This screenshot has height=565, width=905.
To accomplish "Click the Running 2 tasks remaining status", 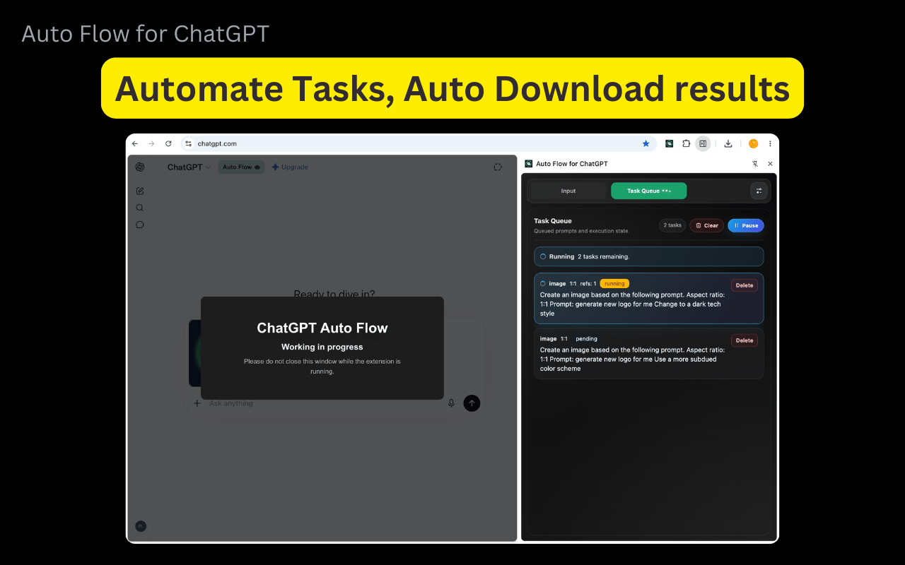I will (x=649, y=256).
